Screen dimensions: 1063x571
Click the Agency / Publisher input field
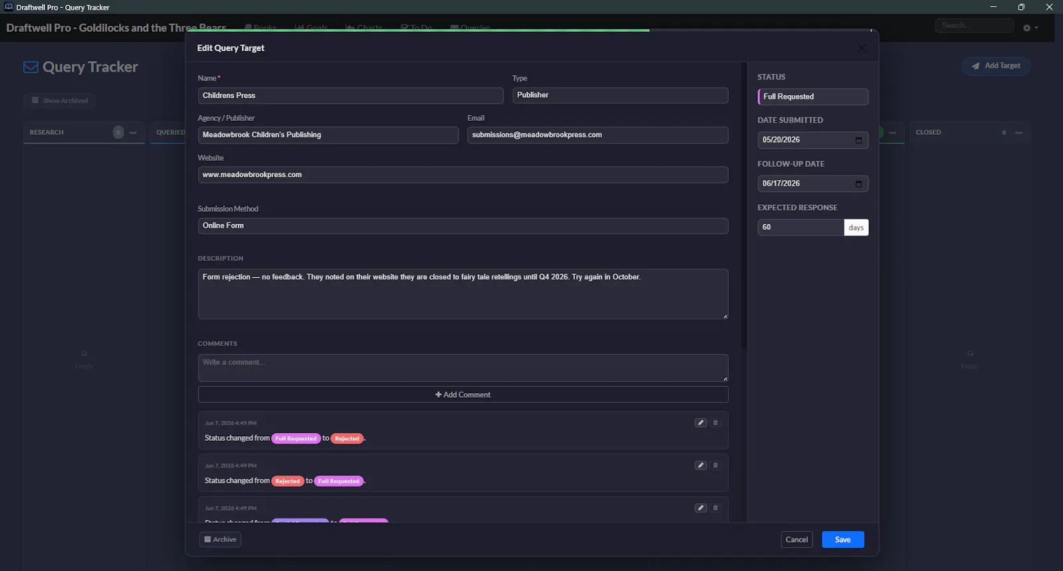click(x=328, y=135)
